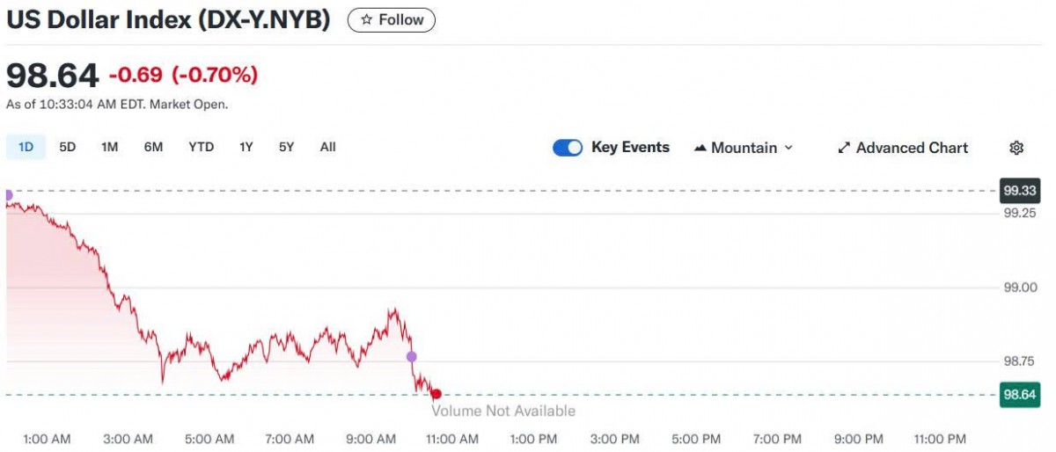1056x452 pixels.
Task: Select the 1M time range
Action: pos(109,147)
